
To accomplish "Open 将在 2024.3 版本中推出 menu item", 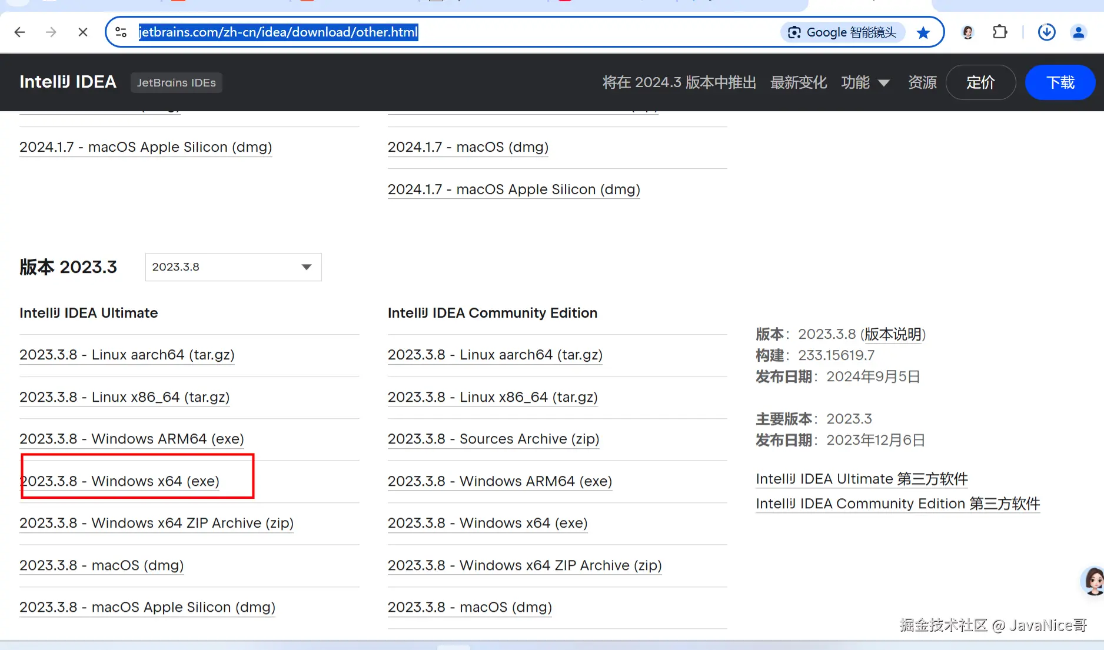I will pos(679,82).
